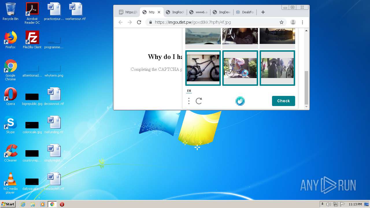Switch to the DealsFor tab

[x=245, y=12]
